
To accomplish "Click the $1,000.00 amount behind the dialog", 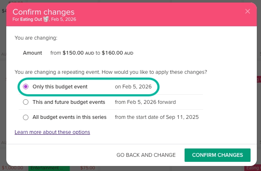I will tap(14, 168).
